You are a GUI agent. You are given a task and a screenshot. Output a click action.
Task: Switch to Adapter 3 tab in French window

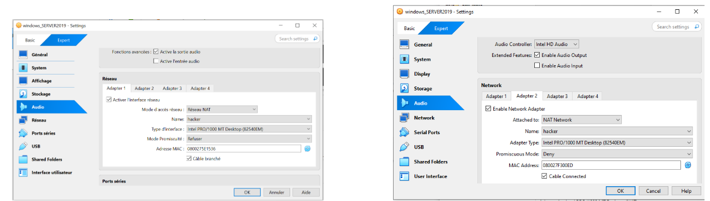click(x=172, y=88)
